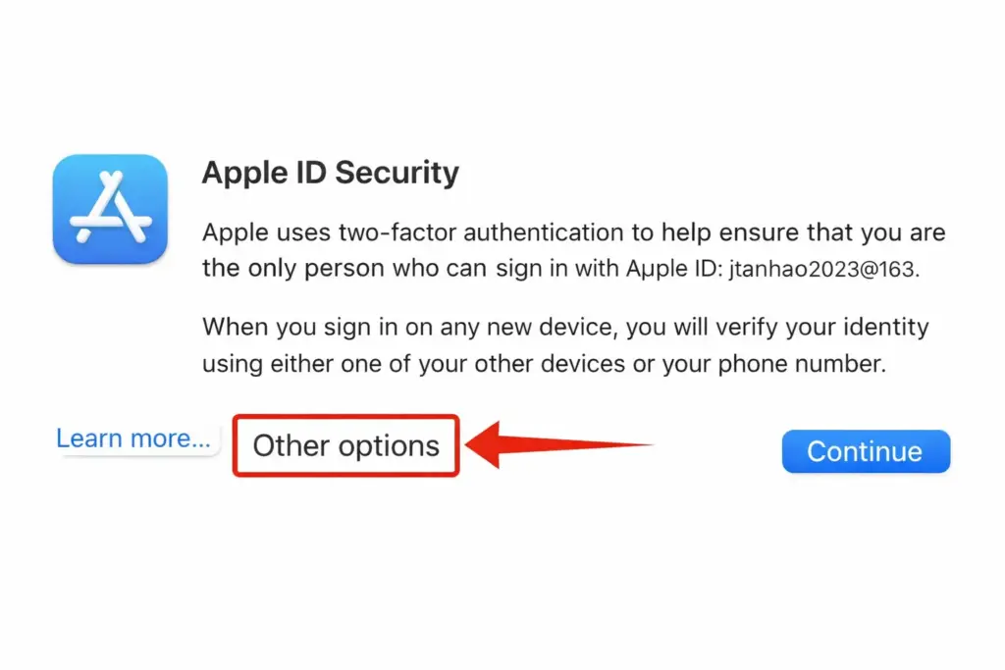Tap the App Store logo next to Apple ID Security
This screenshot has height=670, width=1005.
pos(110,208)
